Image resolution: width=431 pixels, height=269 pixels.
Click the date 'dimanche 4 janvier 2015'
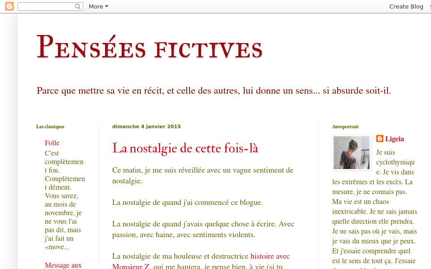coord(146,126)
